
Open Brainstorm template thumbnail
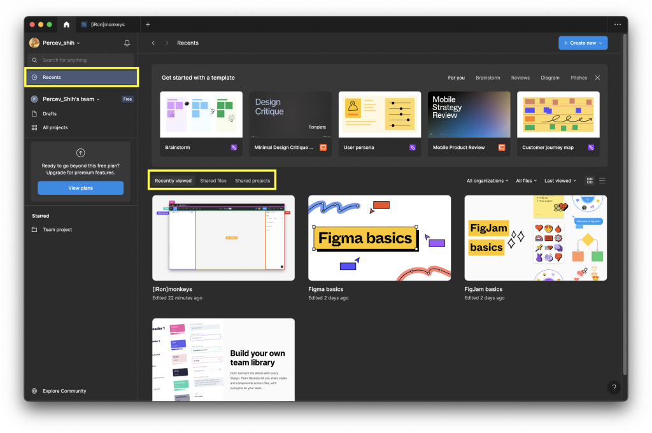[x=201, y=115]
